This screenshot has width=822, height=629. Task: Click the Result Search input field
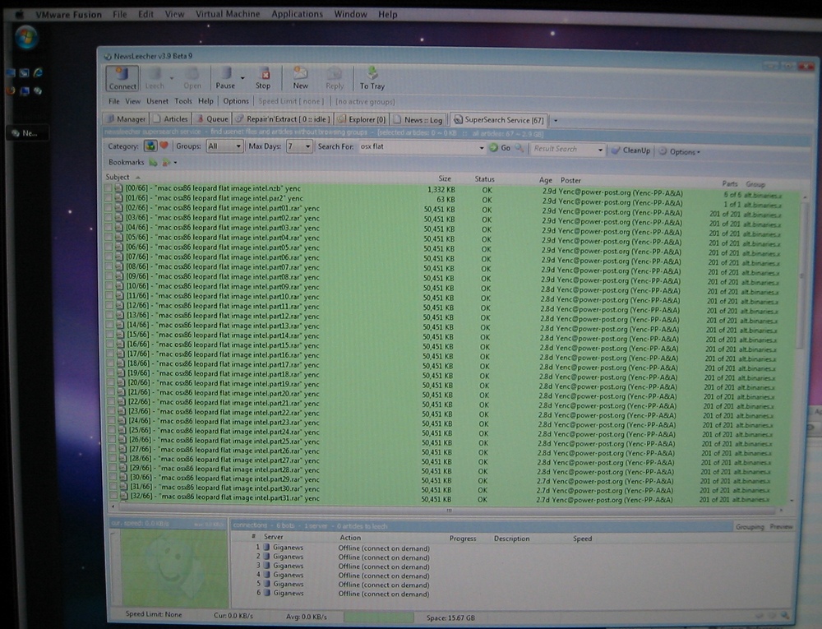coord(563,150)
